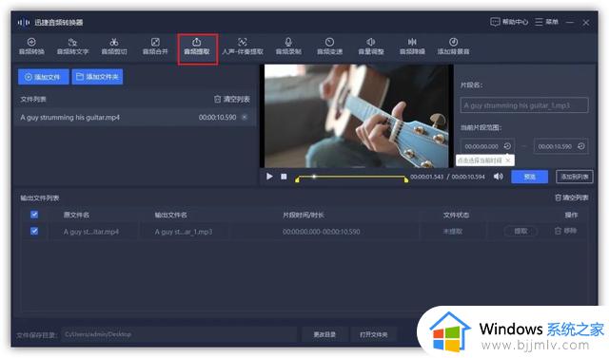Click the blue 预览 preview button
609x358 pixels.
point(530,177)
